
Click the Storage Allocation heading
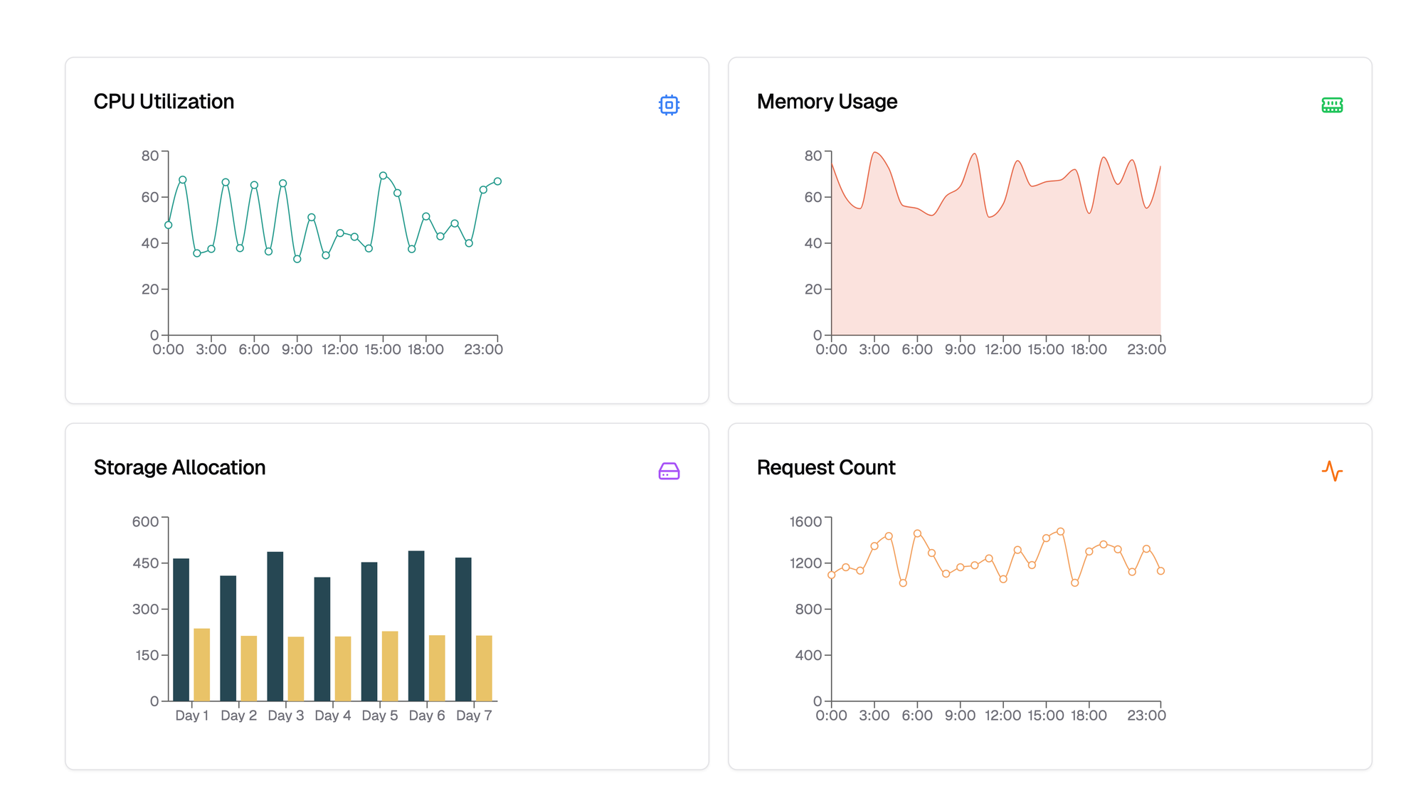click(179, 467)
